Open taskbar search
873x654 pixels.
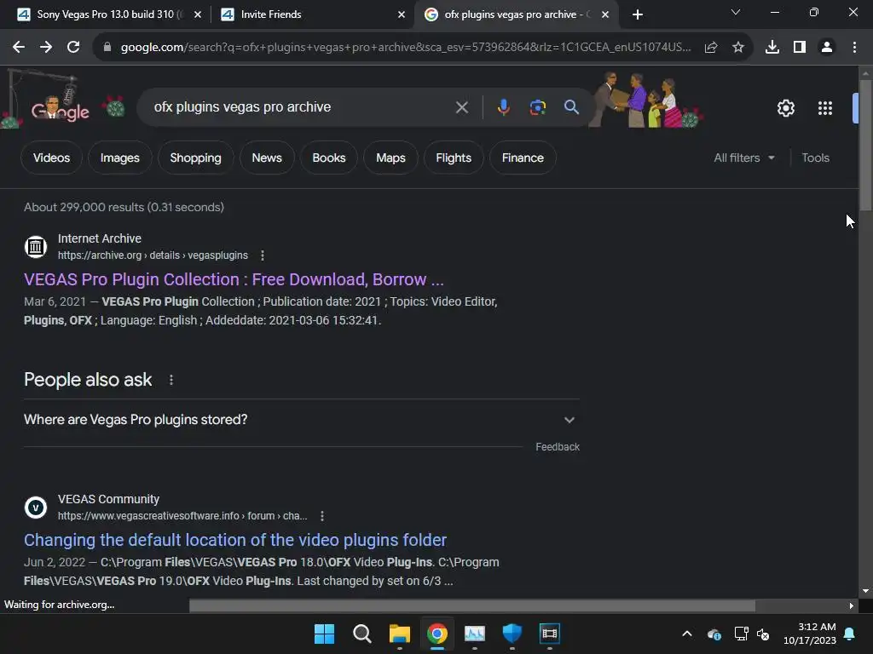click(x=361, y=634)
